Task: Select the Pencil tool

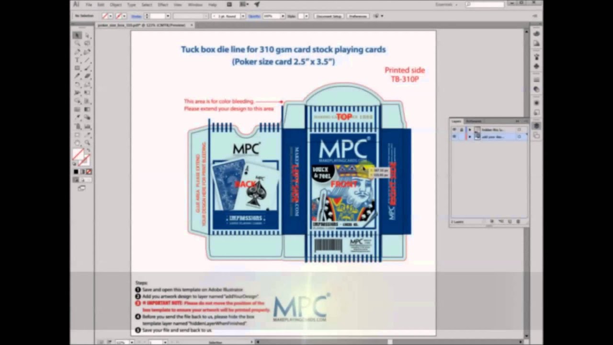Action: [x=77, y=76]
